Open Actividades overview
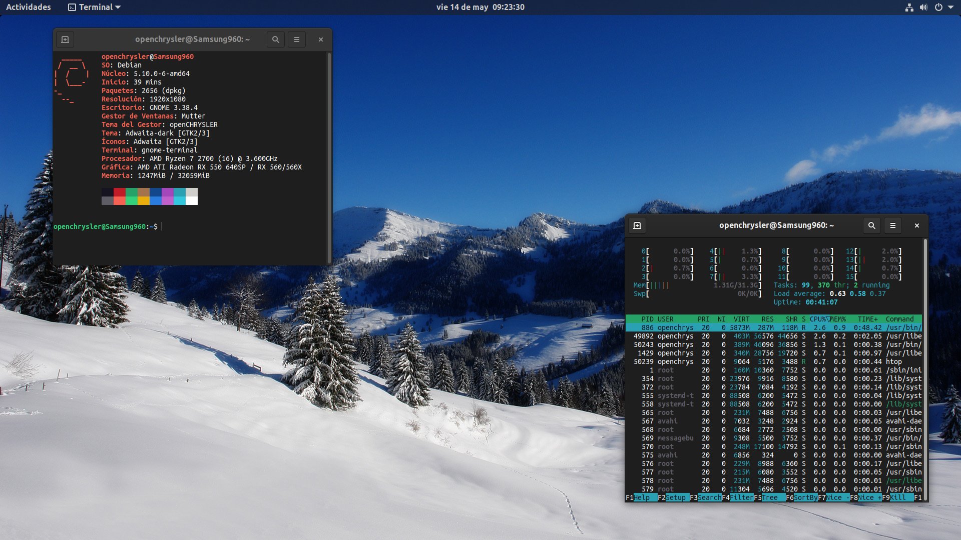Screen dimensions: 961x540 pos(29,7)
